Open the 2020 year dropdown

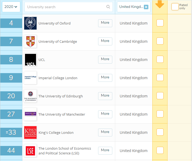pos(11,7)
